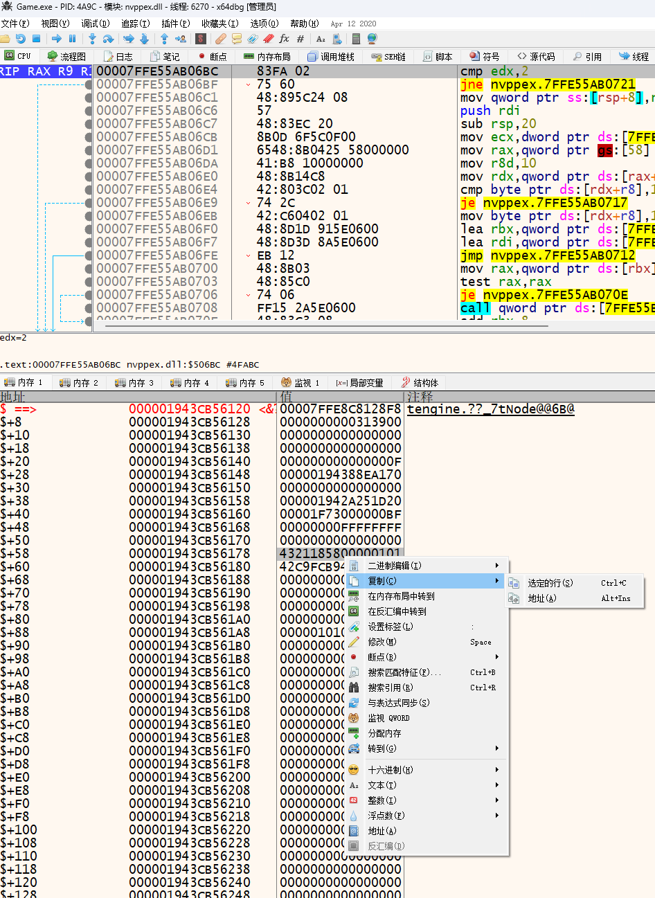Viewport: 655px width, 898px height.
Task: Open the Scylla plugin icon
Action: (x=201, y=39)
